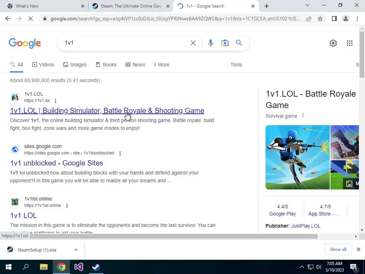Open the Chrome profile menu
This screenshot has width=365, height=274.
pos(346,19)
